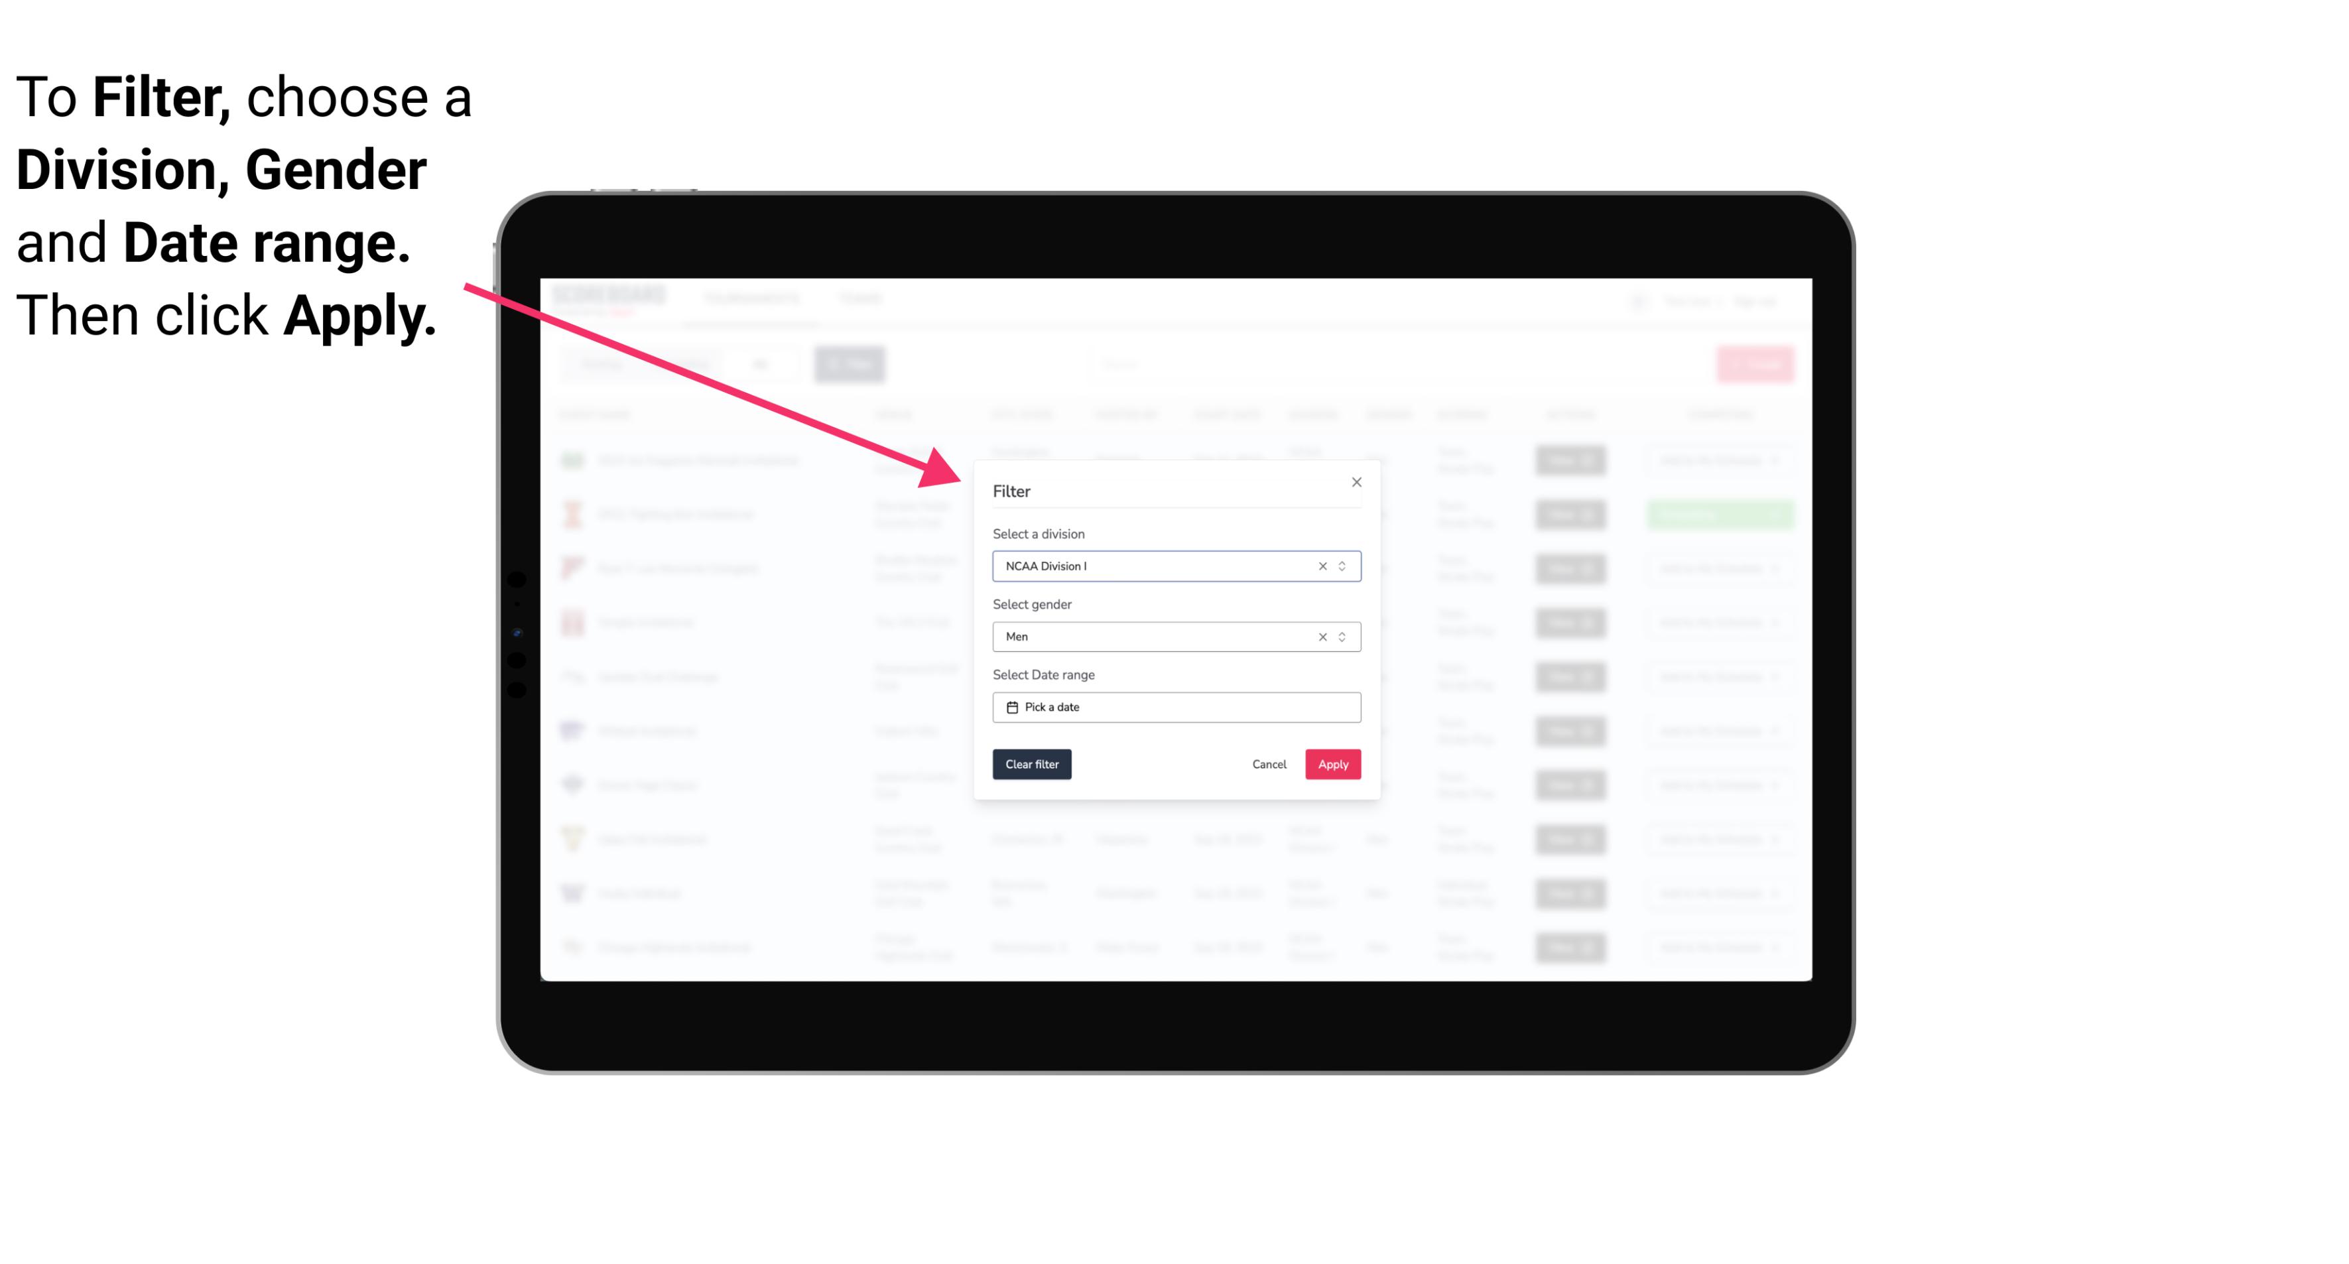Image resolution: width=2349 pixels, height=1264 pixels.
Task: Click the Cancel button to dismiss dialog
Action: coord(1269,765)
